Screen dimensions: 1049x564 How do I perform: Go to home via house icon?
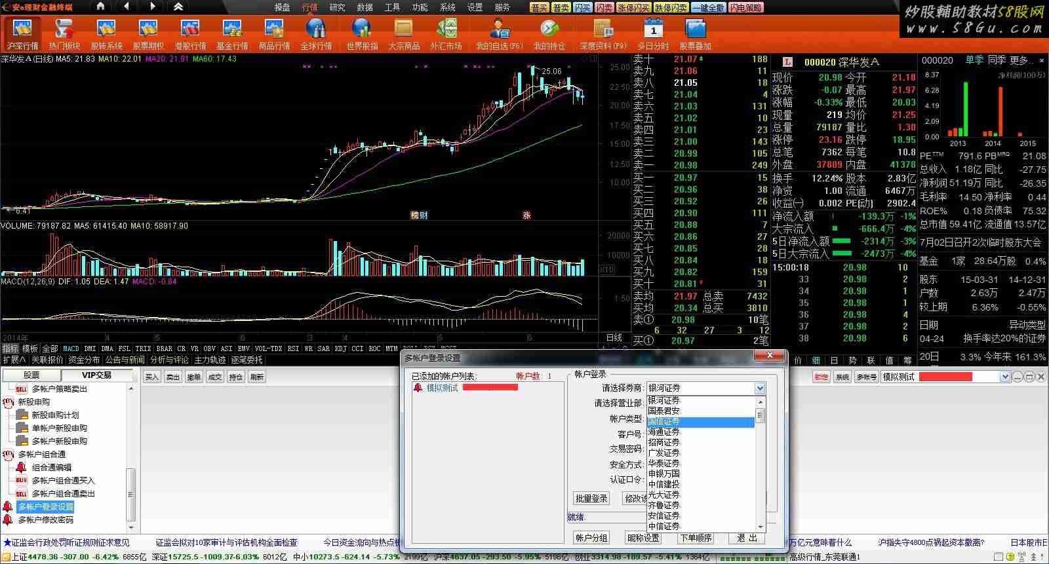coord(100,7)
